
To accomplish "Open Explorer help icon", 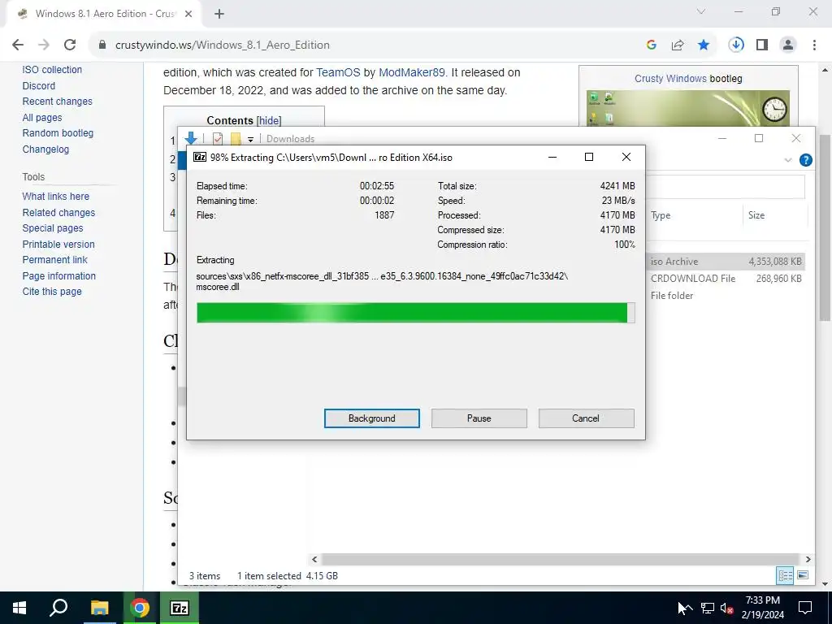I will [805, 160].
